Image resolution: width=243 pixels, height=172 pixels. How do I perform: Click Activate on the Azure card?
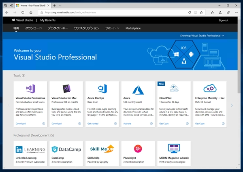[x=127, y=123]
